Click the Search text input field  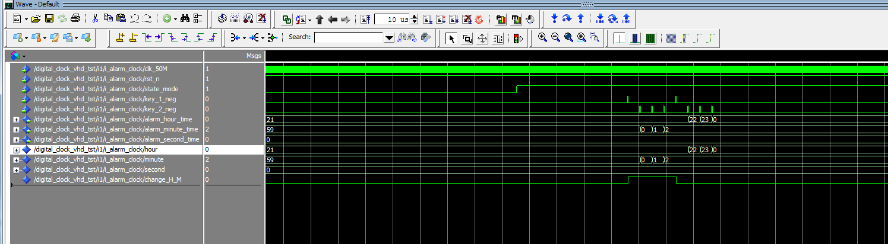tap(349, 38)
